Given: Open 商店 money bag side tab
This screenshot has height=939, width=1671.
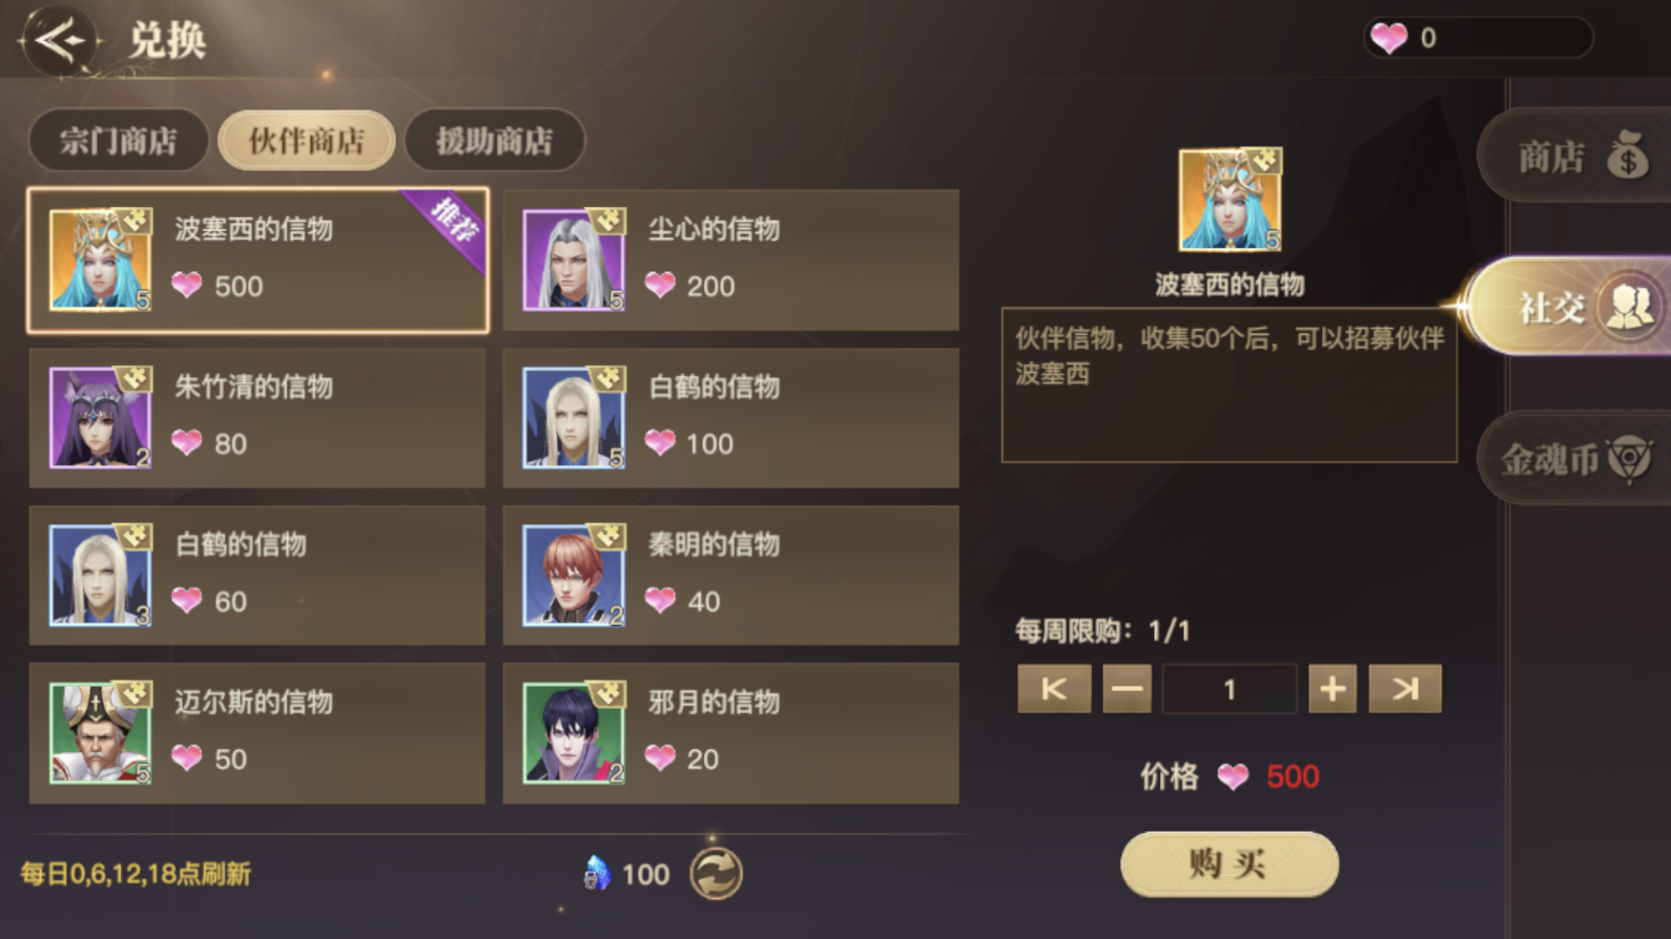Looking at the screenshot, I should click(x=1575, y=156).
